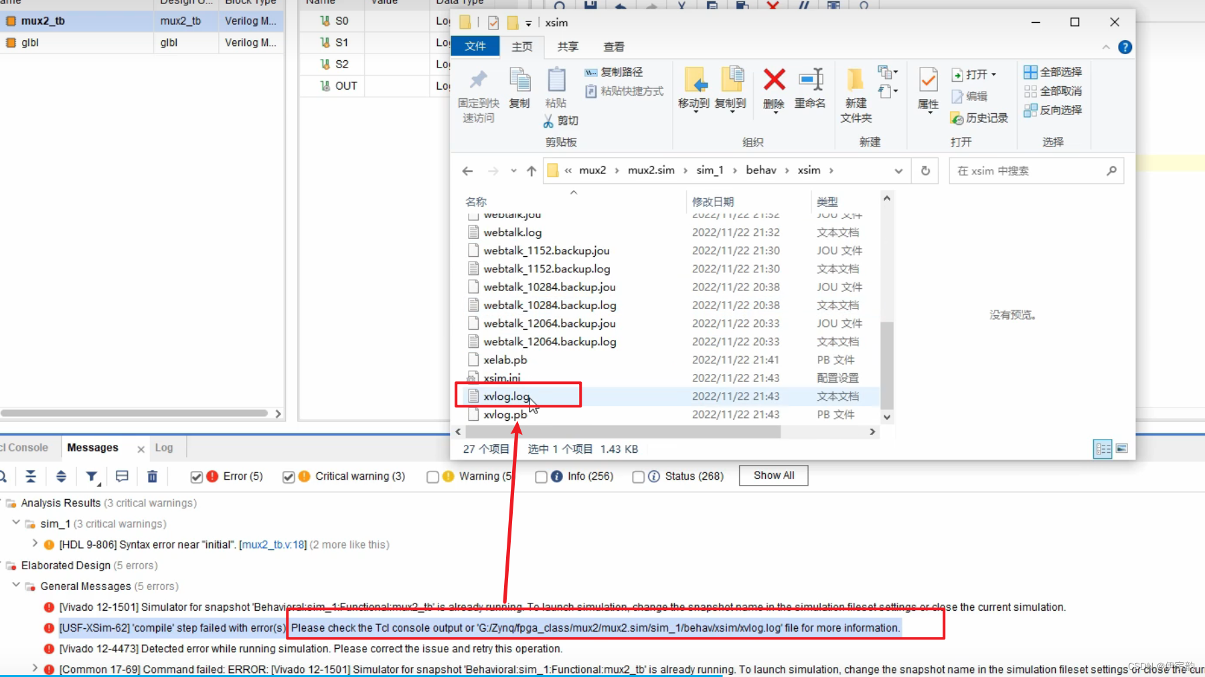Click Select none in ribbon
The height and width of the screenshot is (677, 1205).
coord(1053,91)
